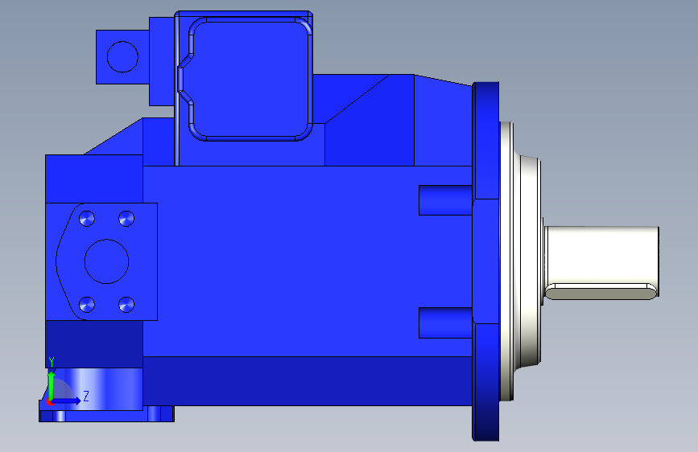Click the "Y" axis label

click(x=52, y=362)
